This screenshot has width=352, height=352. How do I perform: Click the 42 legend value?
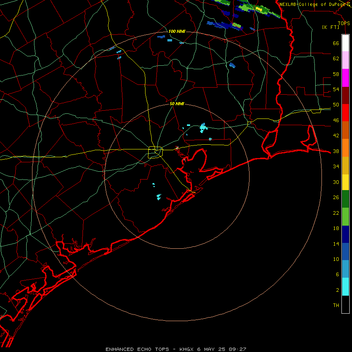336,135
